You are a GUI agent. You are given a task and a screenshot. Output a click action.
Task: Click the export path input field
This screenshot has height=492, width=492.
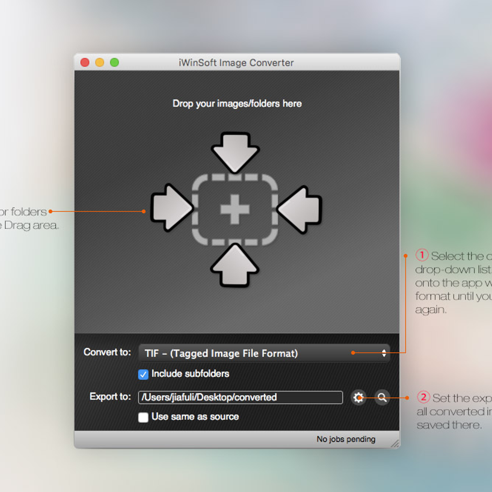[x=240, y=397]
